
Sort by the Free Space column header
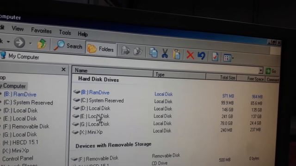click(x=251, y=79)
